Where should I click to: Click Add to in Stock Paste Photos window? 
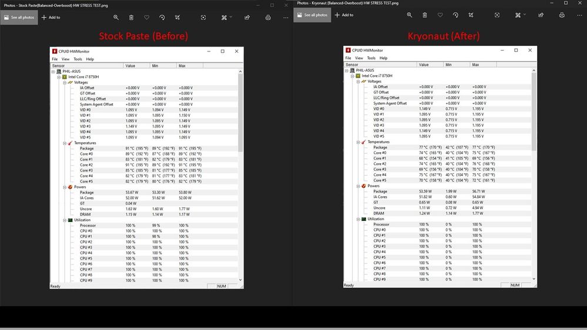(x=51, y=17)
